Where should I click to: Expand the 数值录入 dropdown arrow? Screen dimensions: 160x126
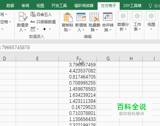click(25, 30)
